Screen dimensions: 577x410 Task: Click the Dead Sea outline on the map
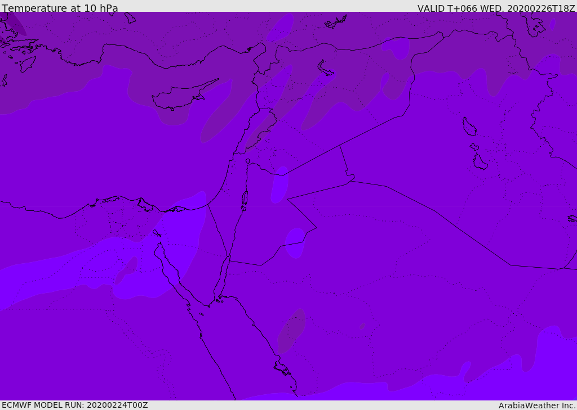(245, 199)
